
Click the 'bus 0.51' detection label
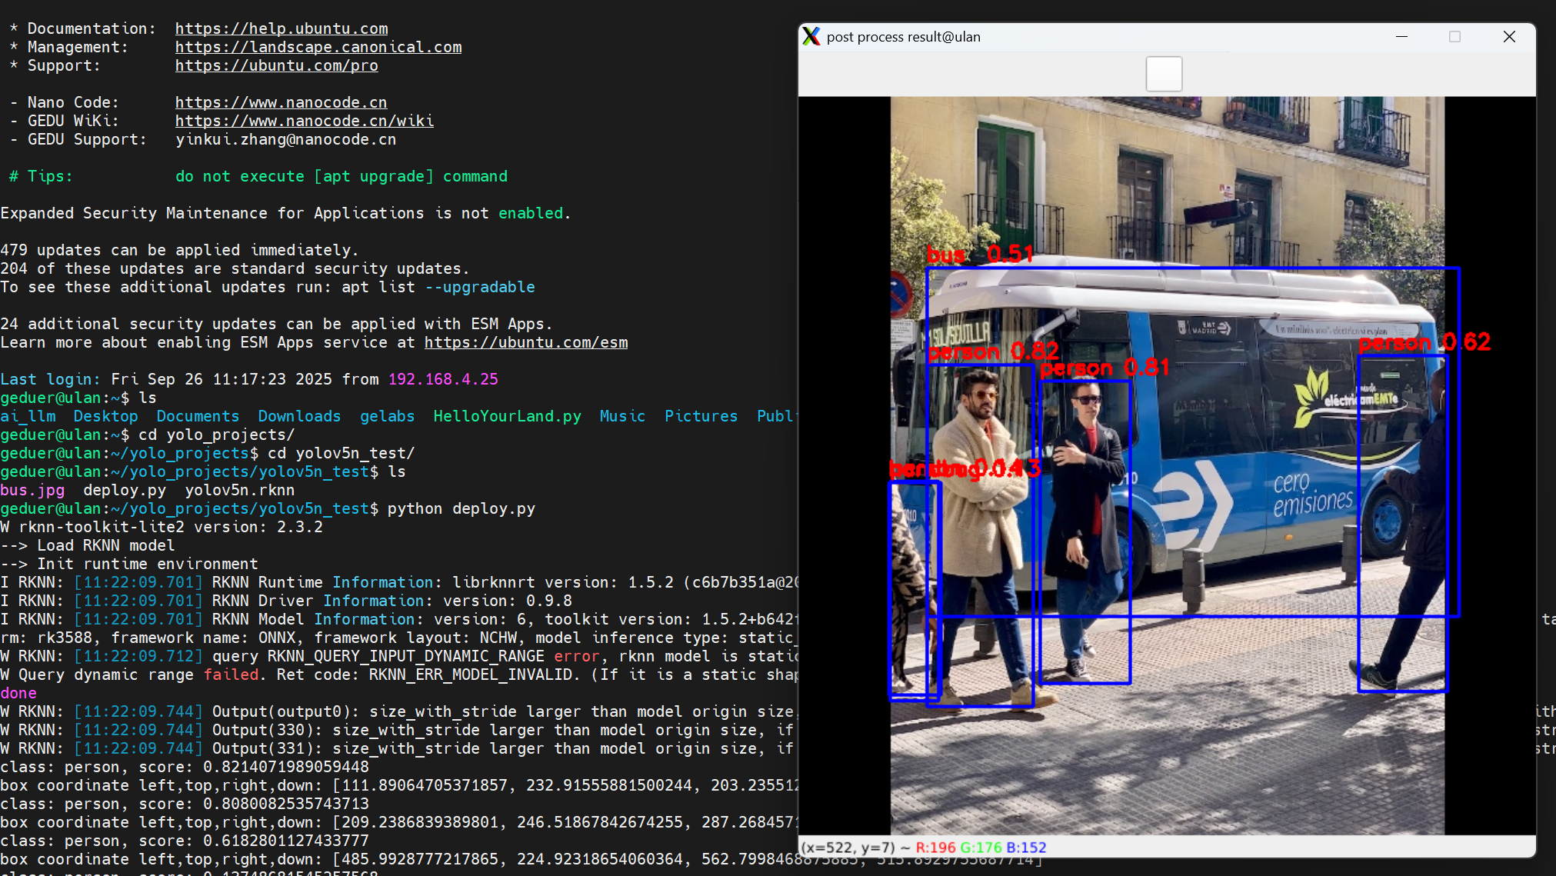979,254
